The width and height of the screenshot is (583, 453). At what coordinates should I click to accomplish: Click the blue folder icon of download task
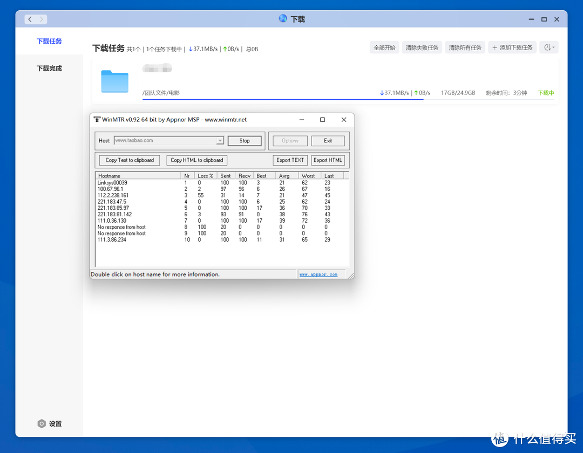pyautogui.click(x=114, y=81)
